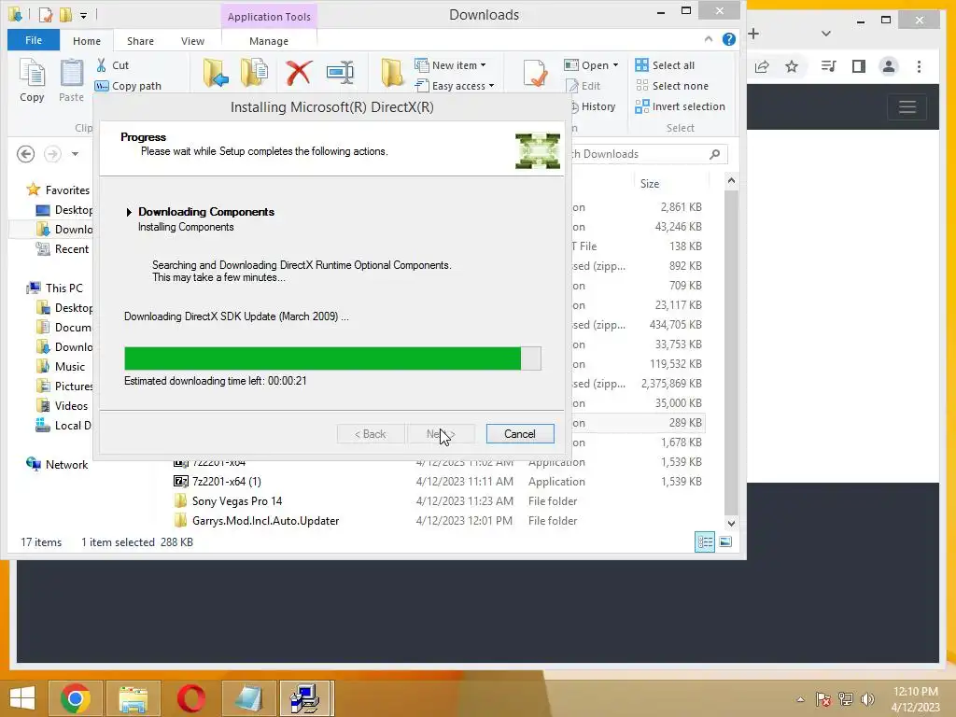Click the New folder icon

click(391, 73)
